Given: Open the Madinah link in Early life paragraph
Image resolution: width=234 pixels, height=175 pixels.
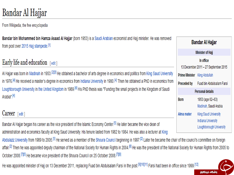Looking at the screenshot, I should 35,73.
